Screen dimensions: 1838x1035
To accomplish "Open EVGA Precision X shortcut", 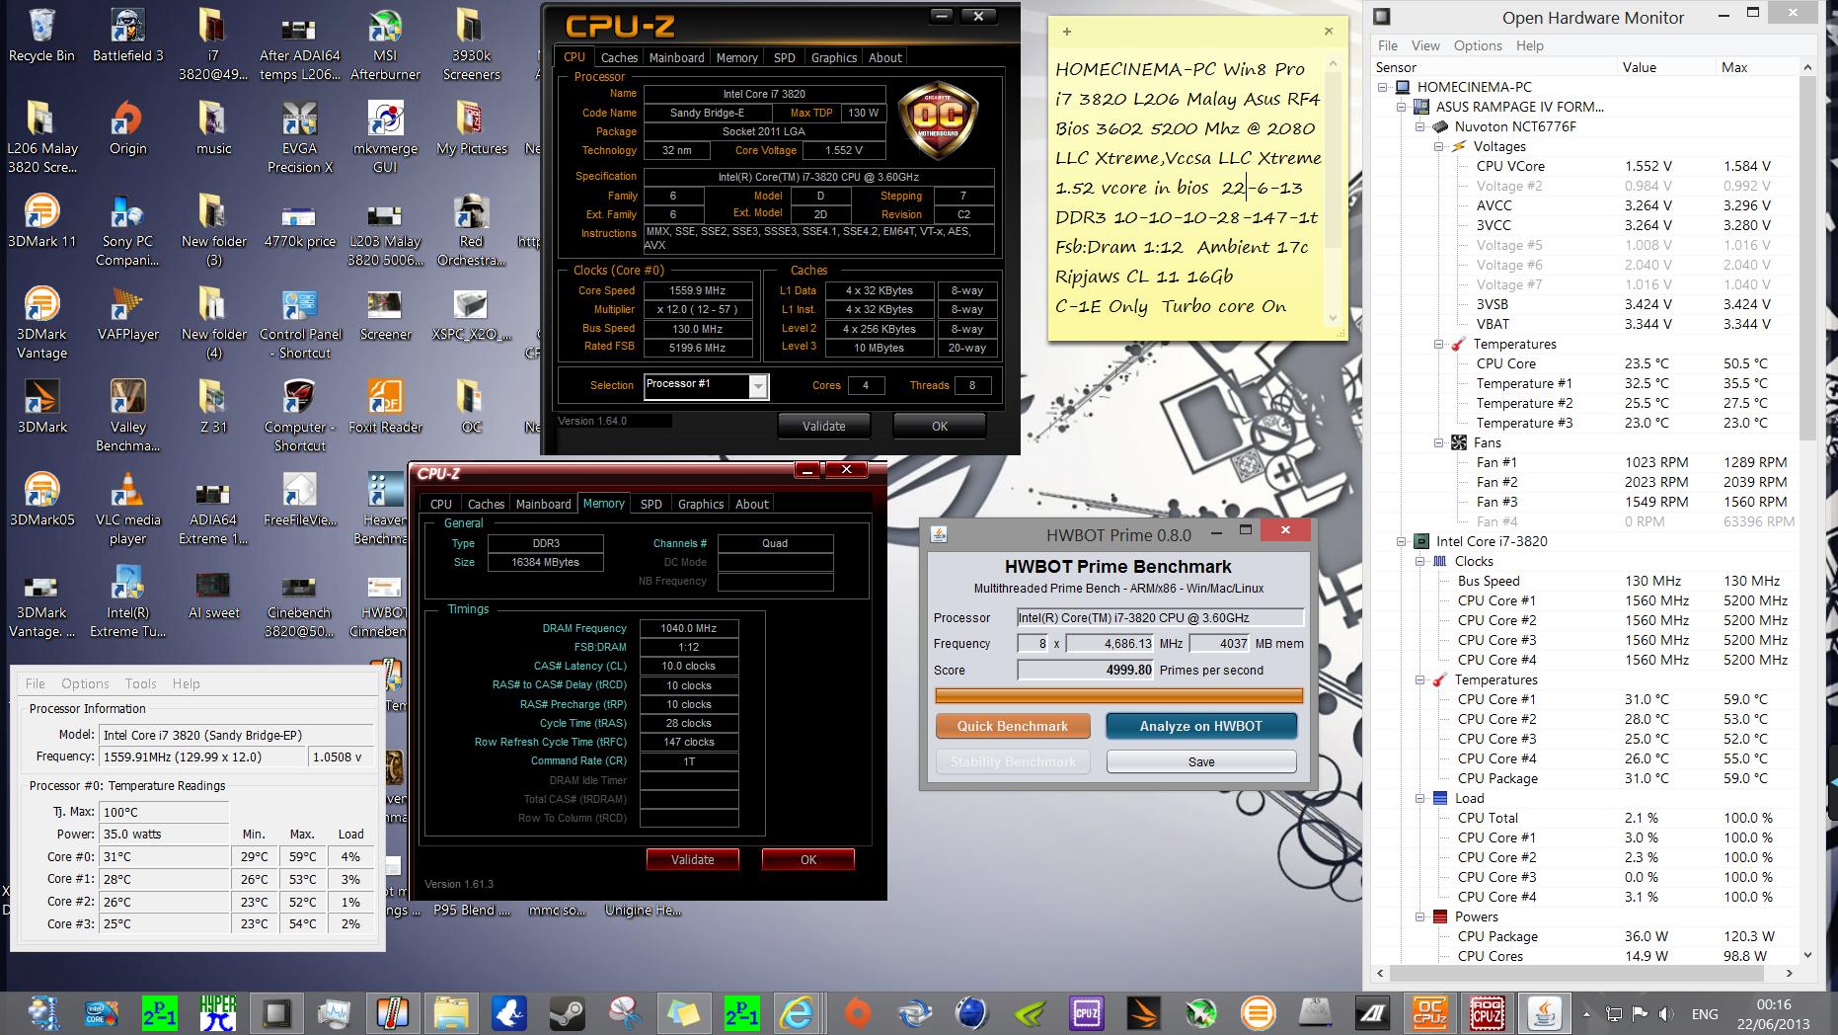I will (x=299, y=138).
